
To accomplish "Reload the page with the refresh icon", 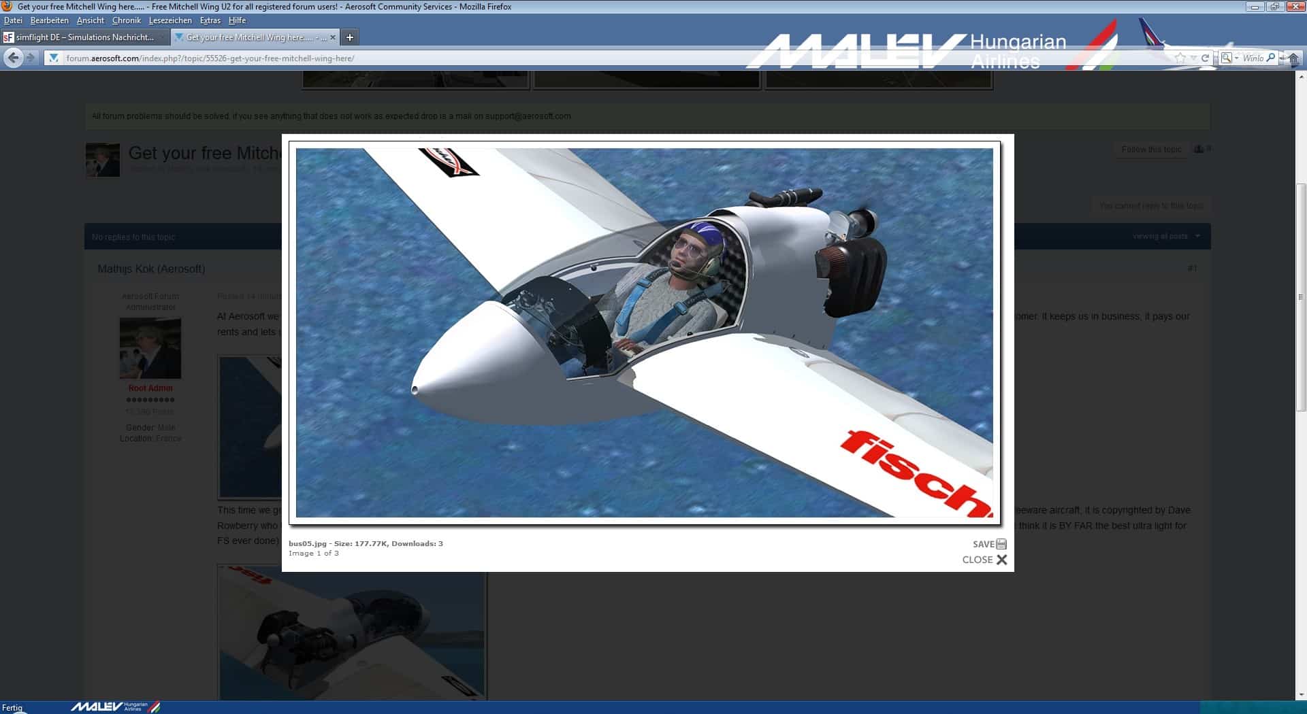I will 1205,58.
